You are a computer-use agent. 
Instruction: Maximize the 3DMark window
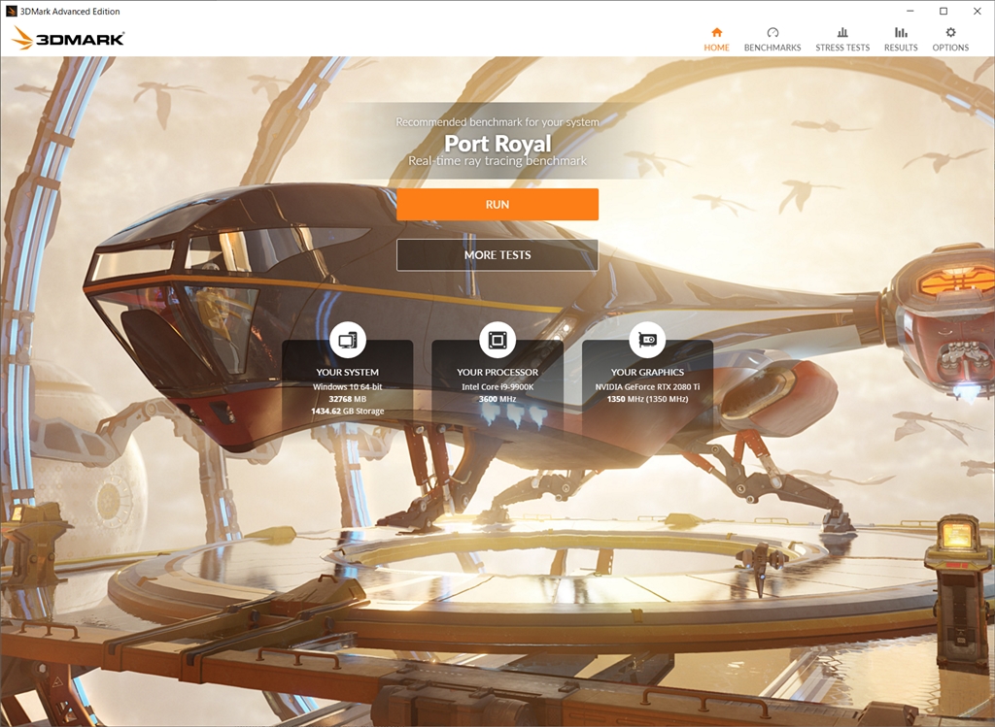[944, 11]
